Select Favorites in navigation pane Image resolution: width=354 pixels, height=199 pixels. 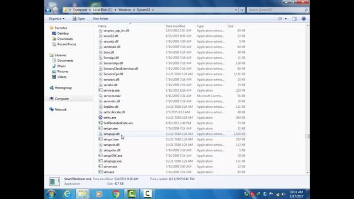[61, 28]
